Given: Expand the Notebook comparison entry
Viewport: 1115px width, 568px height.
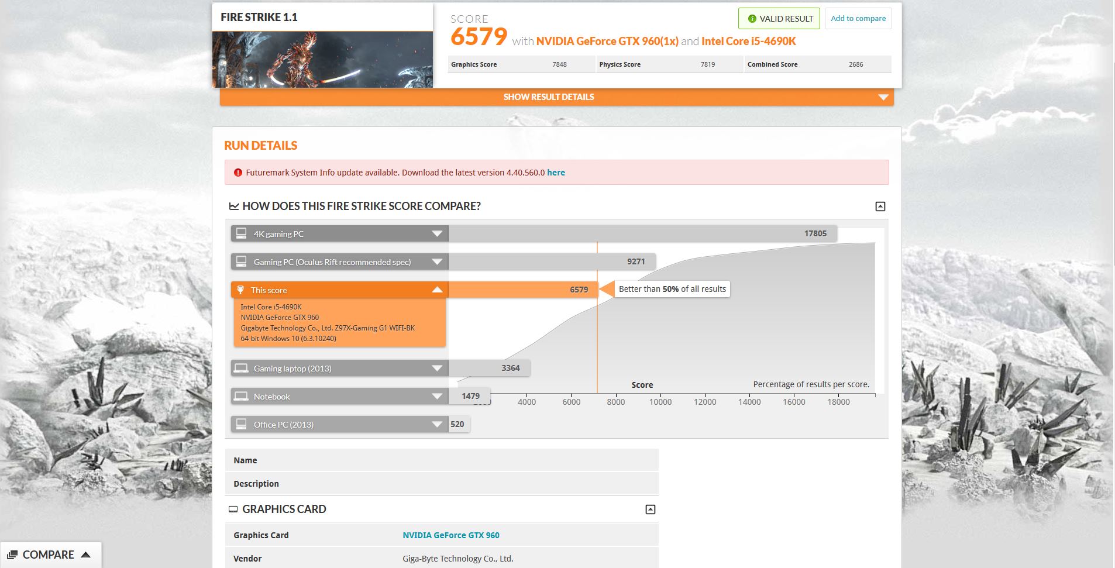Looking at the screenshot, I should pyautogui.click(x=437, y=397).
